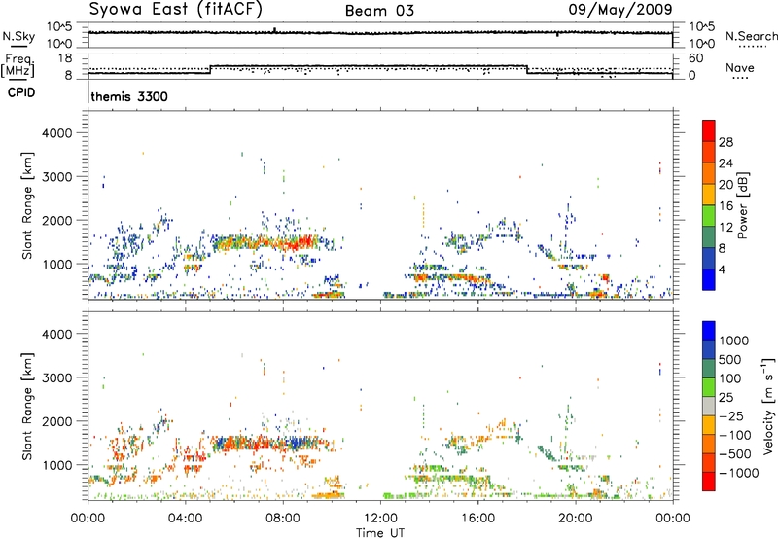The width and height of the screenshot is (778, 539).
Task: Select the '24' power colorbar label
Action: tap(725, 163)
